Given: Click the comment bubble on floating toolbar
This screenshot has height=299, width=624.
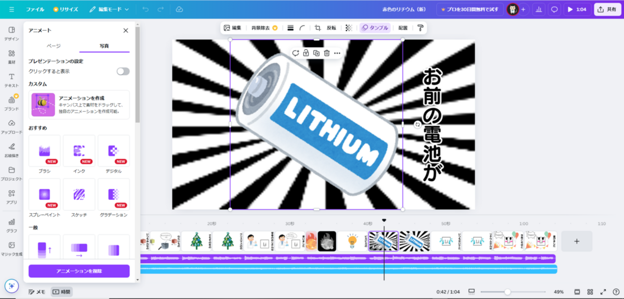Looking at the screenshot, I should point(295,53).
